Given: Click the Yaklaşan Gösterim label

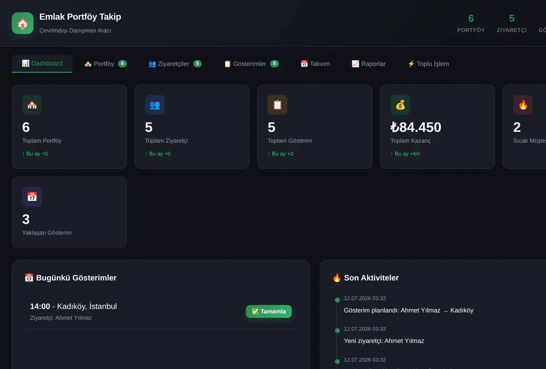Looking at the screenshot, I should click(x=47, y=233).
